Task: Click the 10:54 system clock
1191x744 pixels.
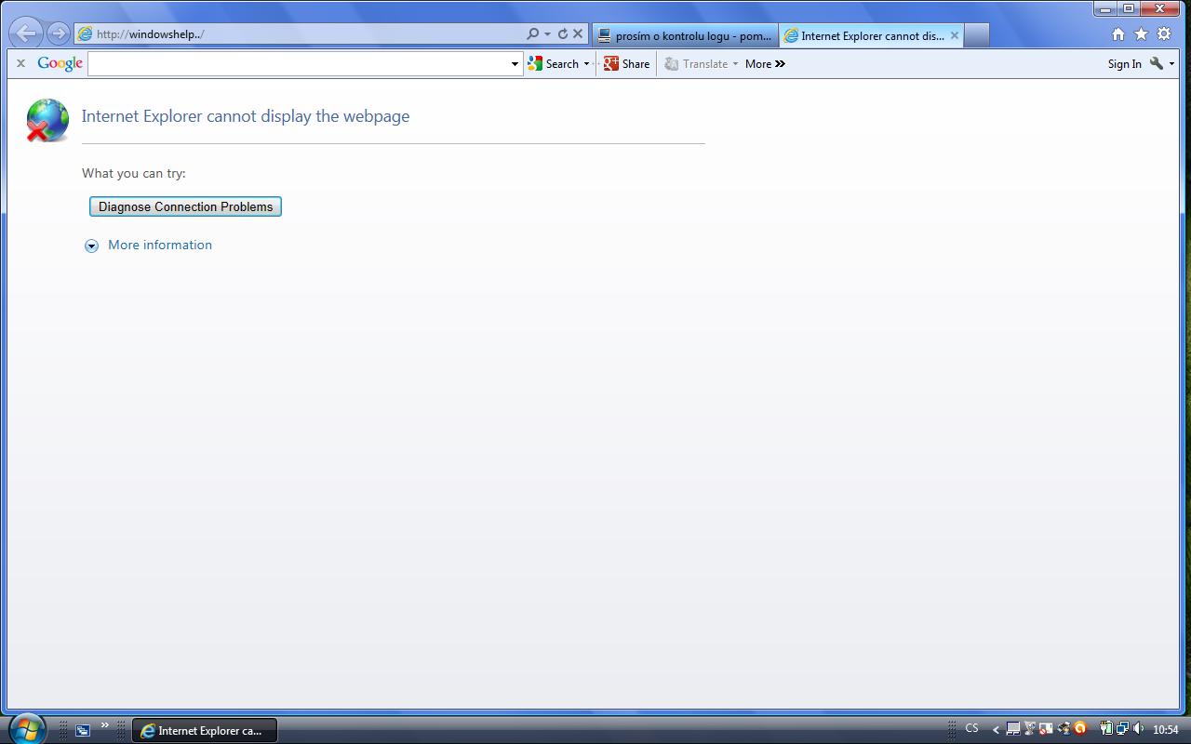Action: click(1166, 730)
